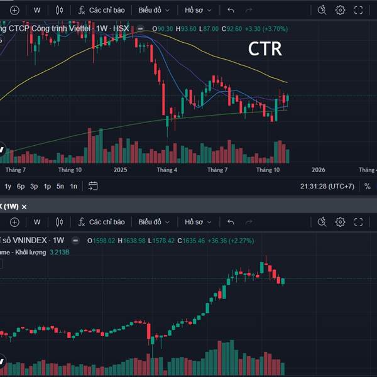
Task: Click the 21:31:28 (UTC+7) timezone clock
Action: [x=327, y=187]
